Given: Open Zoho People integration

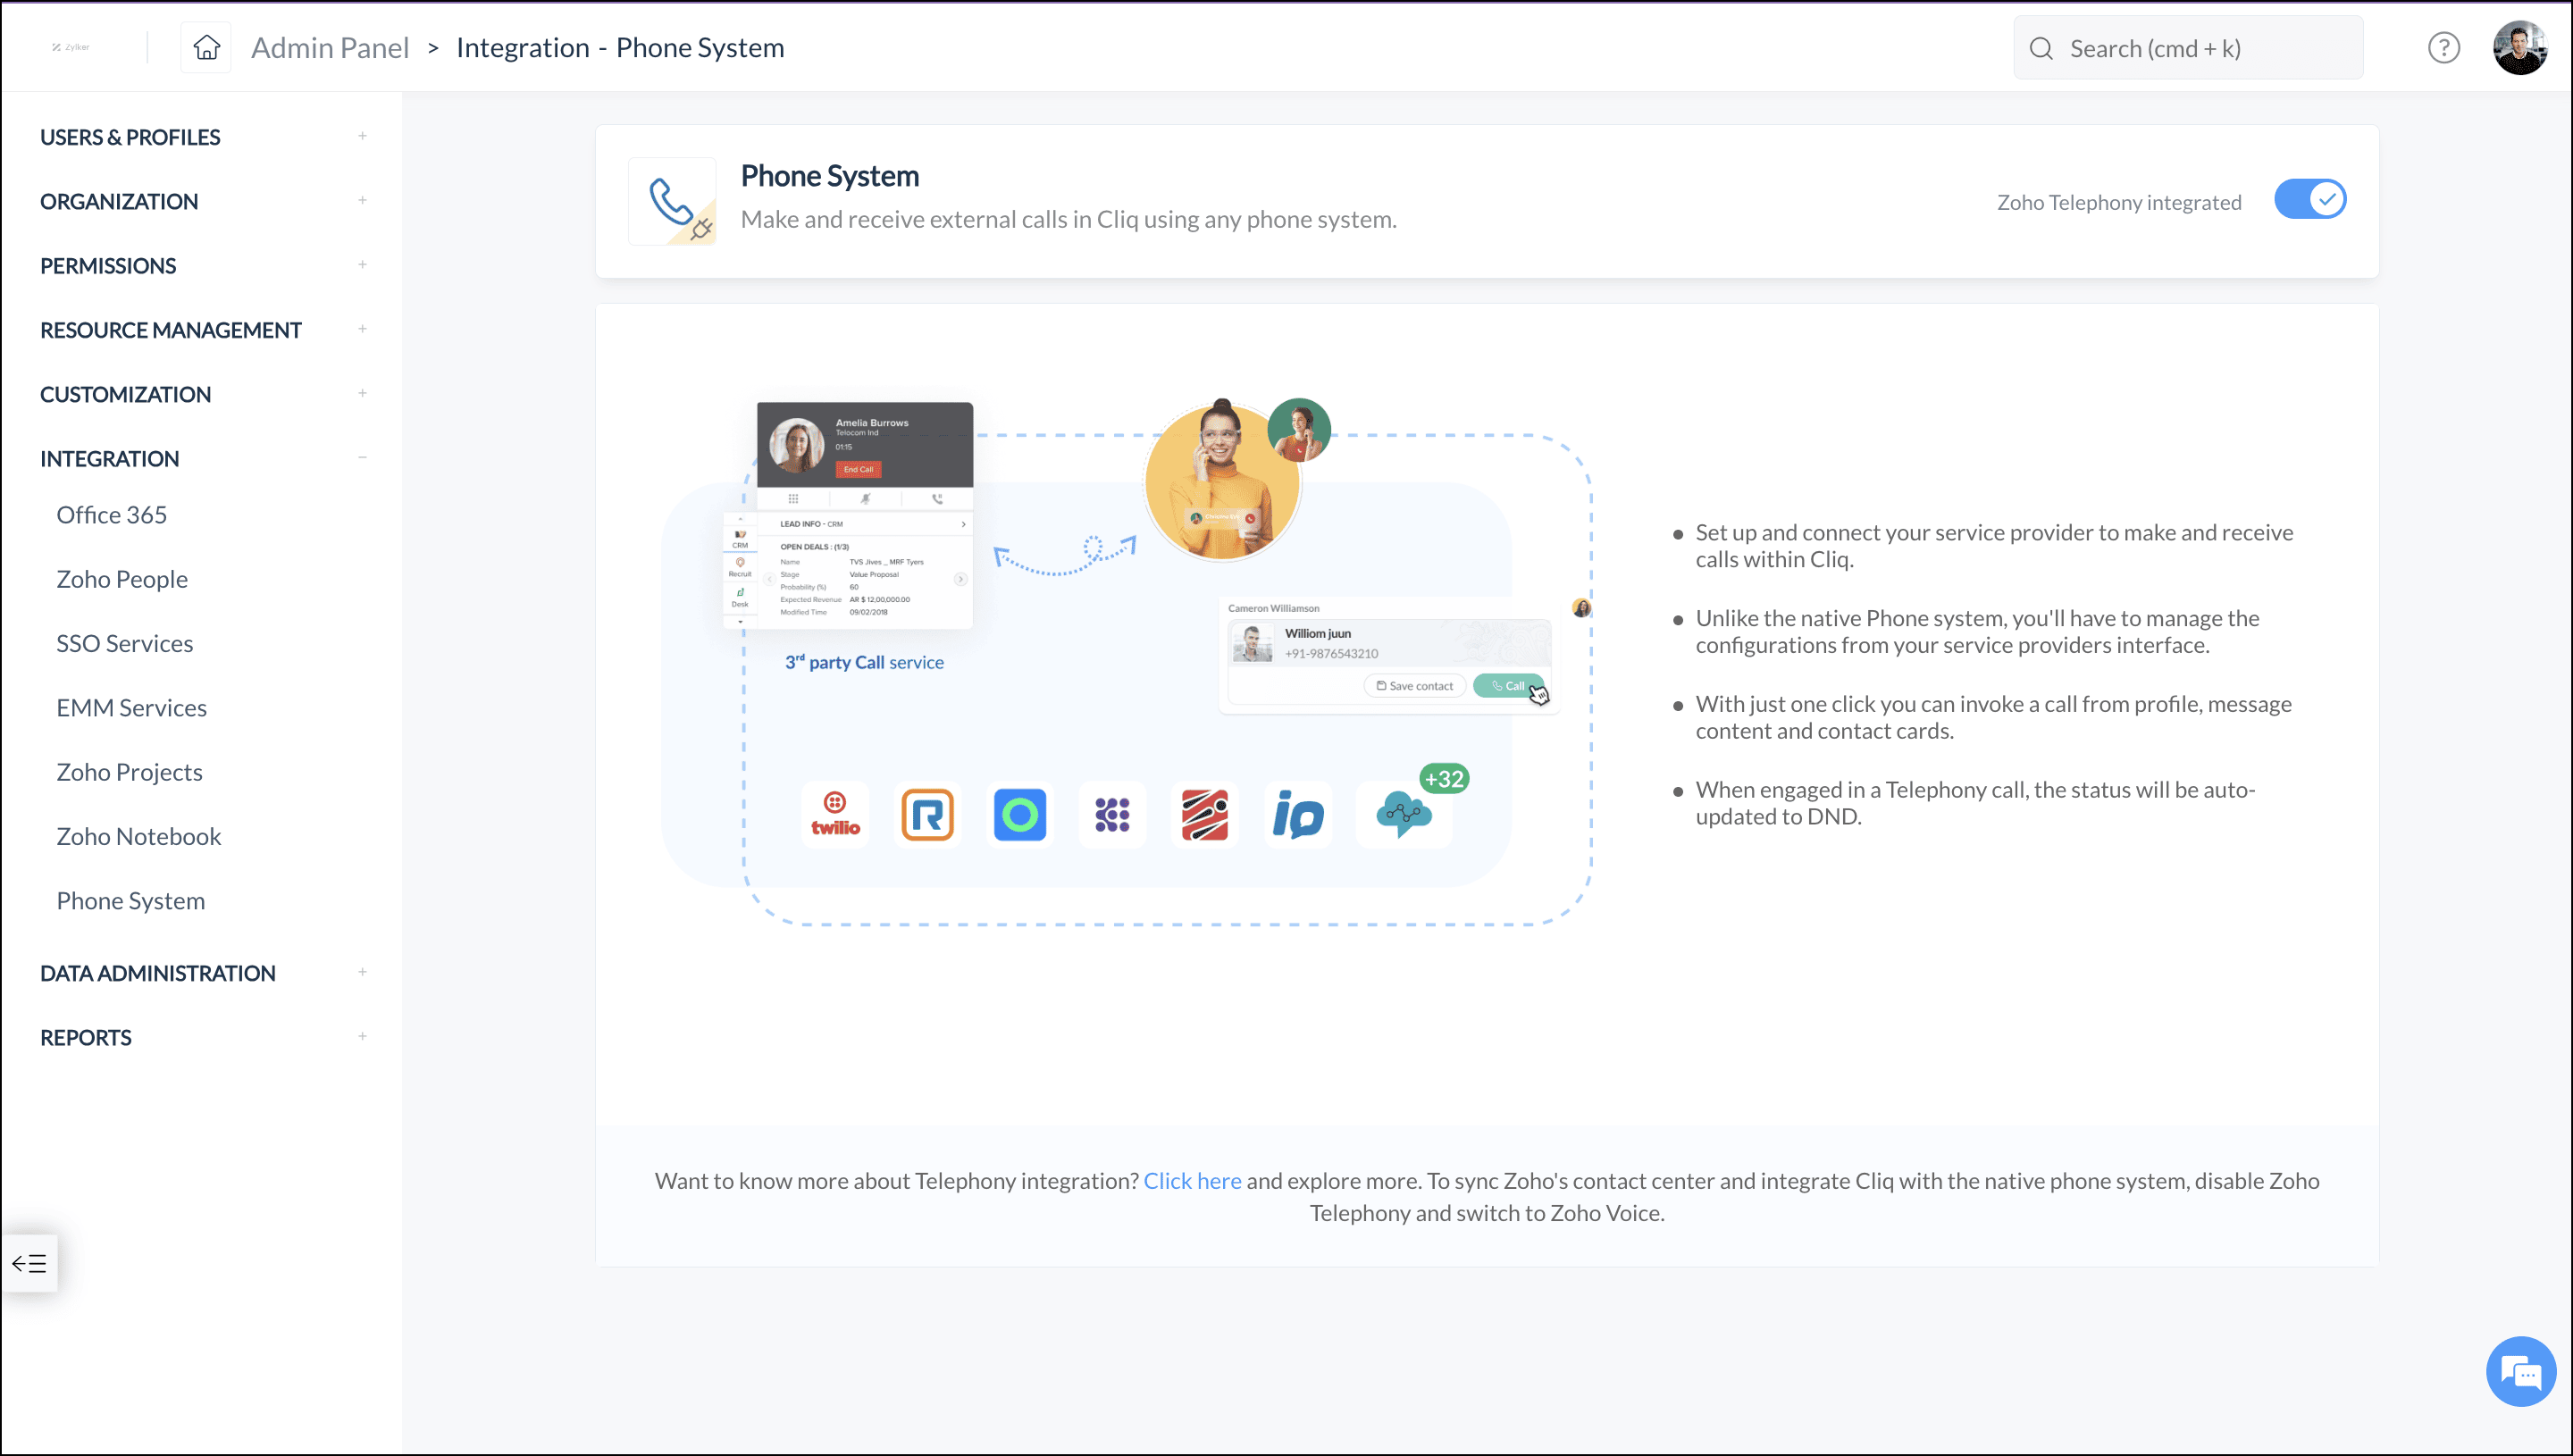Looking at the screenshot, I should 122,579.
